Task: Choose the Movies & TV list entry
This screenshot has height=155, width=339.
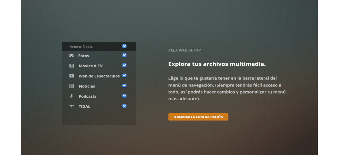Action: [90, 66]
